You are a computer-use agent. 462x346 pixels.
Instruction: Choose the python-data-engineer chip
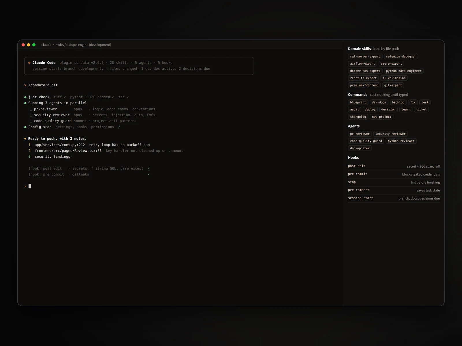click(x=403, y=71)
